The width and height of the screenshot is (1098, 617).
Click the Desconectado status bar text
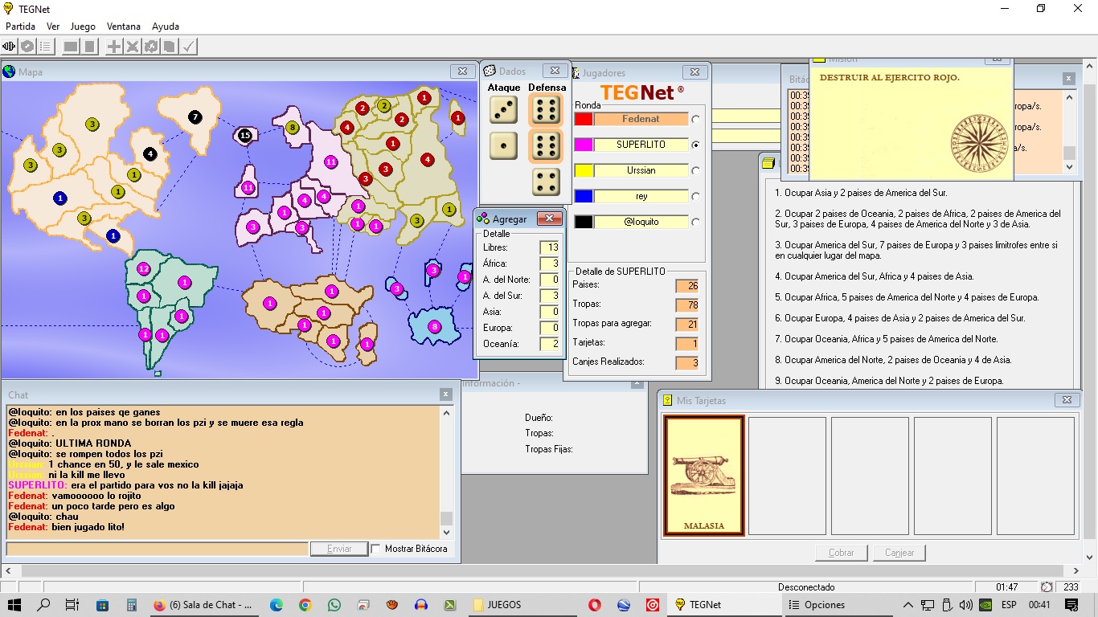806,587
